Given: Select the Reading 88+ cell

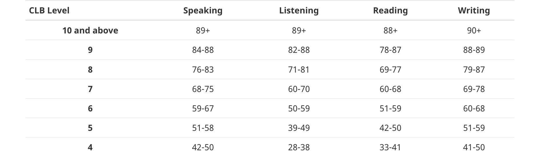Looking at the screenshot, I should tap(390, 30).
